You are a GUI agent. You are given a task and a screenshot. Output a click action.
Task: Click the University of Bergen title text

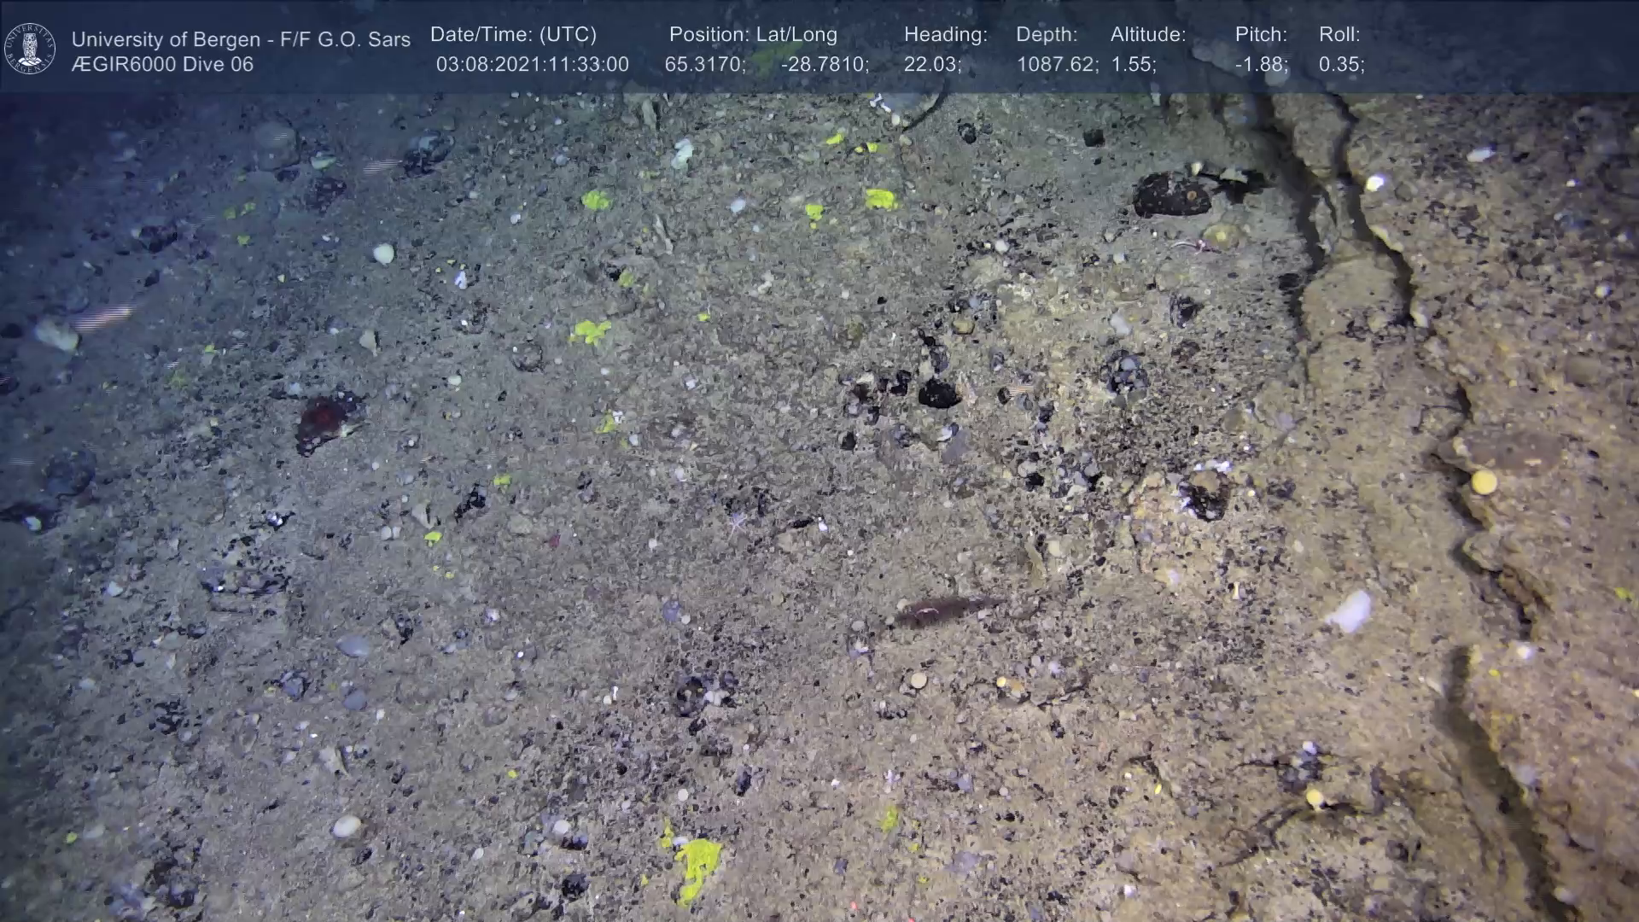241,39
